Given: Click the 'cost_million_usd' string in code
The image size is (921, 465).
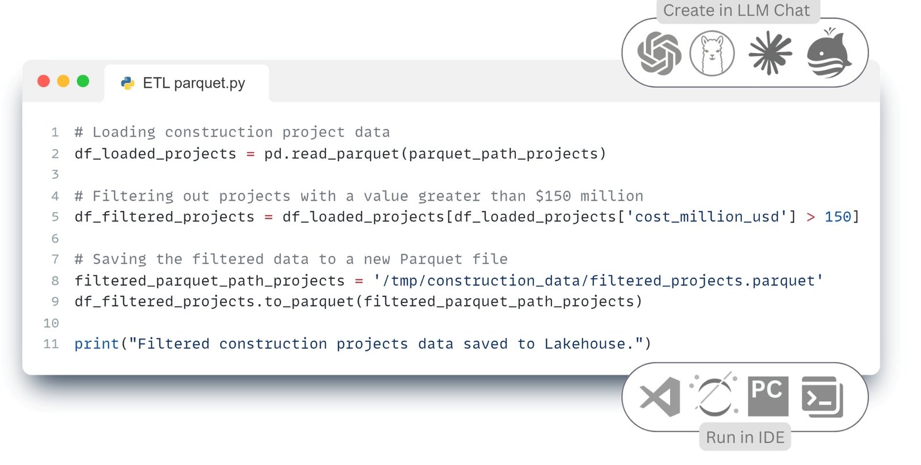Looking at the screenshot, I should (x=707, y=217).
